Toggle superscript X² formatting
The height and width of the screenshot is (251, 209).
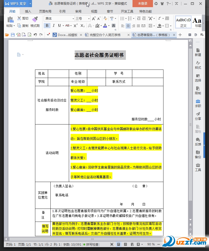point(75,26)
